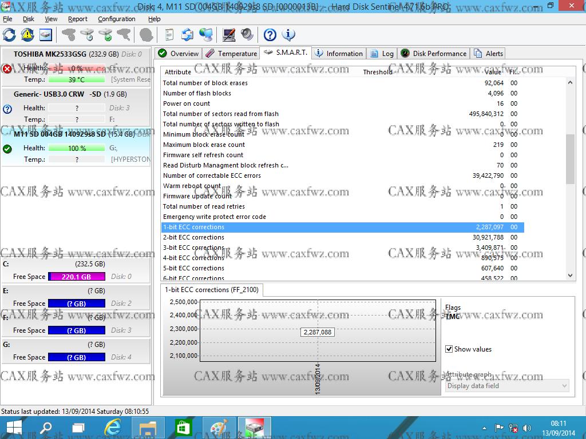Viewport: 586px width, 439px height.
Task: Click the Threshold column header
Action: point(378,72)
